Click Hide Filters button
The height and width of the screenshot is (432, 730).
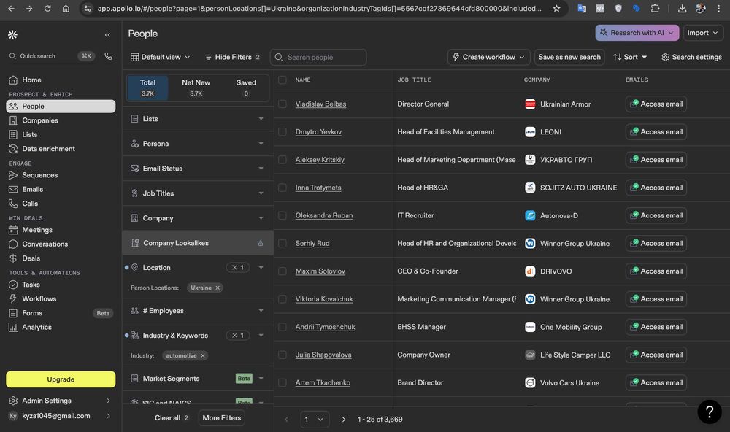(232, 57)
